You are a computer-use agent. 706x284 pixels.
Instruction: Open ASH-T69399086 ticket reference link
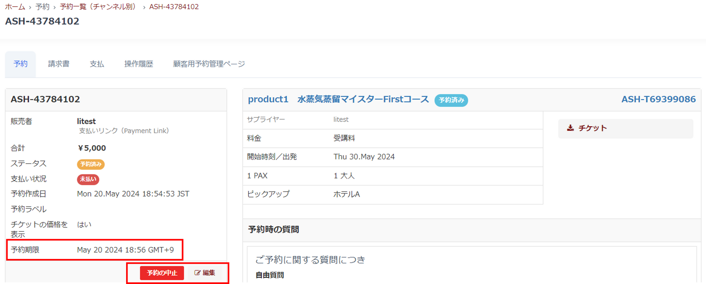[658, 99]
